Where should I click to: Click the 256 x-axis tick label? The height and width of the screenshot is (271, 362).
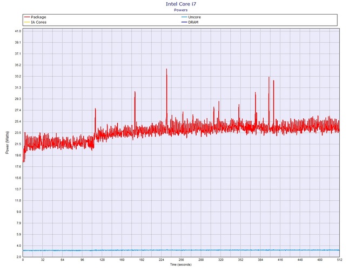(x=181, y=260)
